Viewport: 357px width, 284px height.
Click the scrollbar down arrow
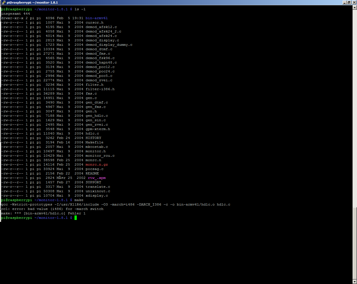tap(354, 282)
